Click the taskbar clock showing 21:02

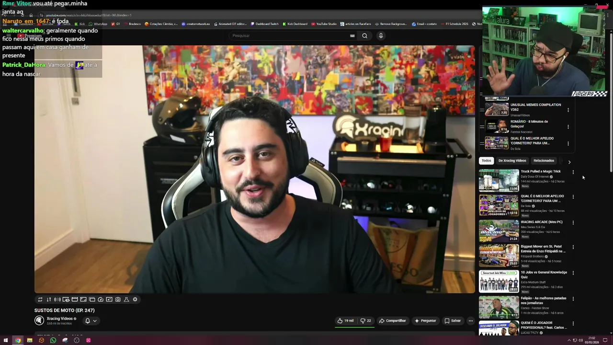(x=592, y=340)
